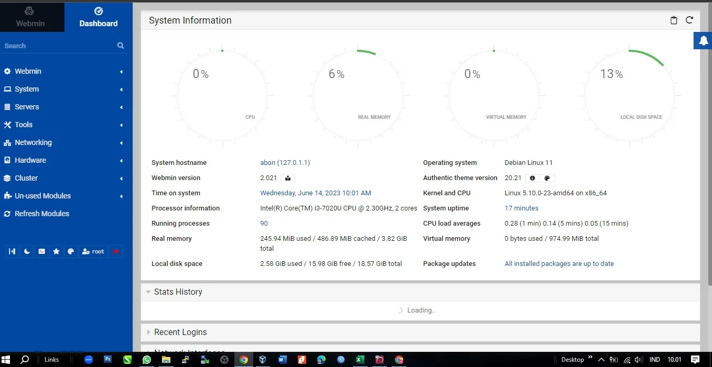This screenshot has height=367, width=712.
Task: Open favorites with the star icon
Action: click(x=56, y=251)
